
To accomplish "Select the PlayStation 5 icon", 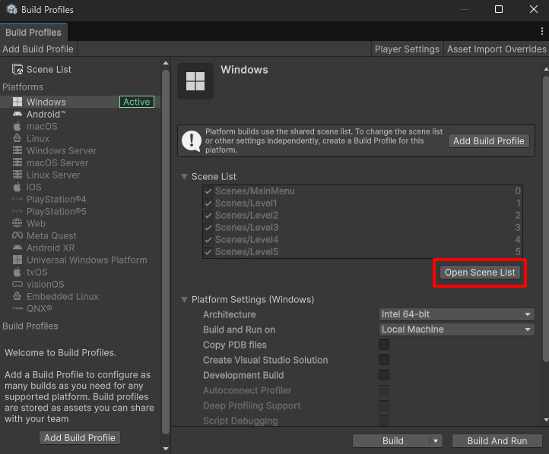I will 17,212.
